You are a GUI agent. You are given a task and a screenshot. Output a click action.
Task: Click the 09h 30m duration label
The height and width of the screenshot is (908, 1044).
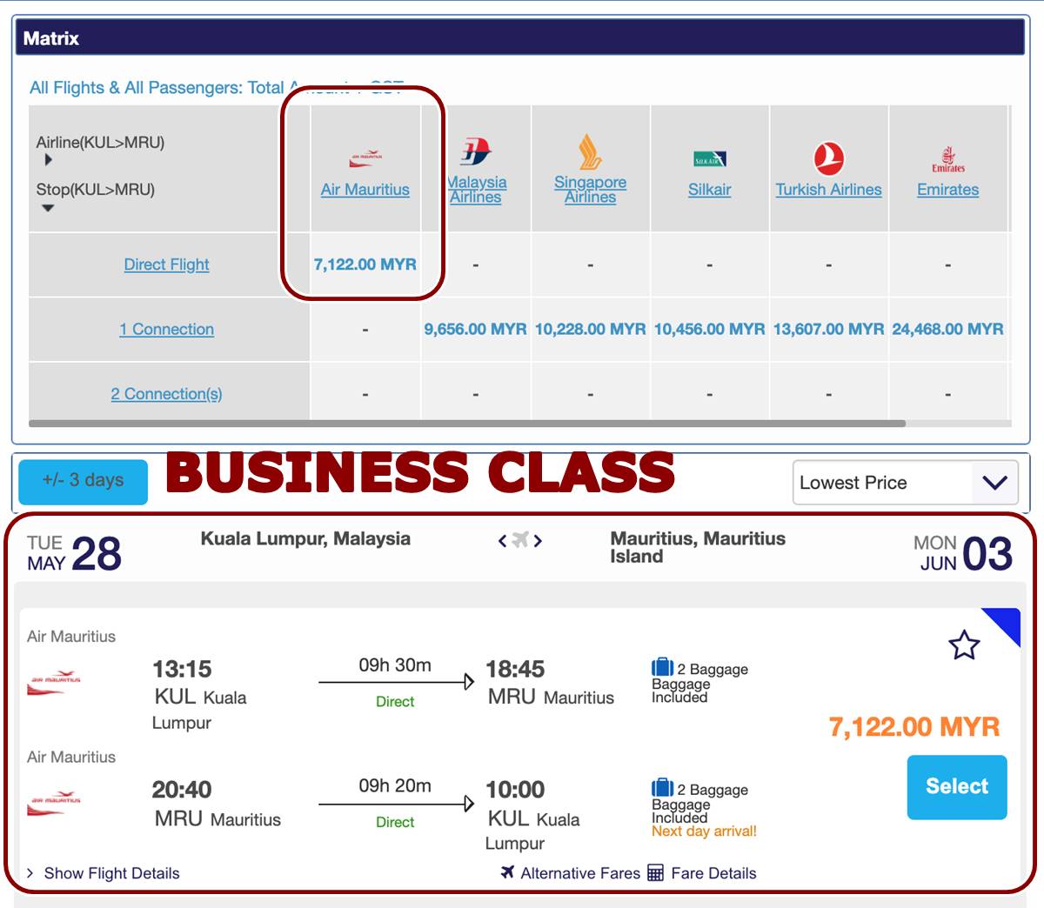pos(395,665)
